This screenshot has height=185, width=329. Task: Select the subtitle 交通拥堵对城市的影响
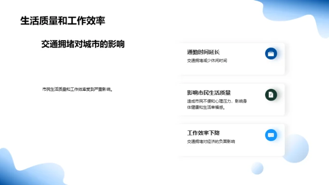pyautogui.click(x=83, y=44)
